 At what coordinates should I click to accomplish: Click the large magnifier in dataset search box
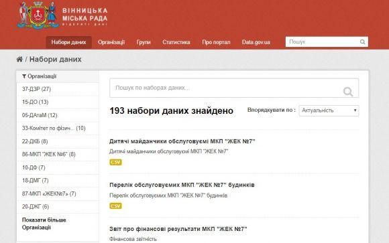click(348, 92)
